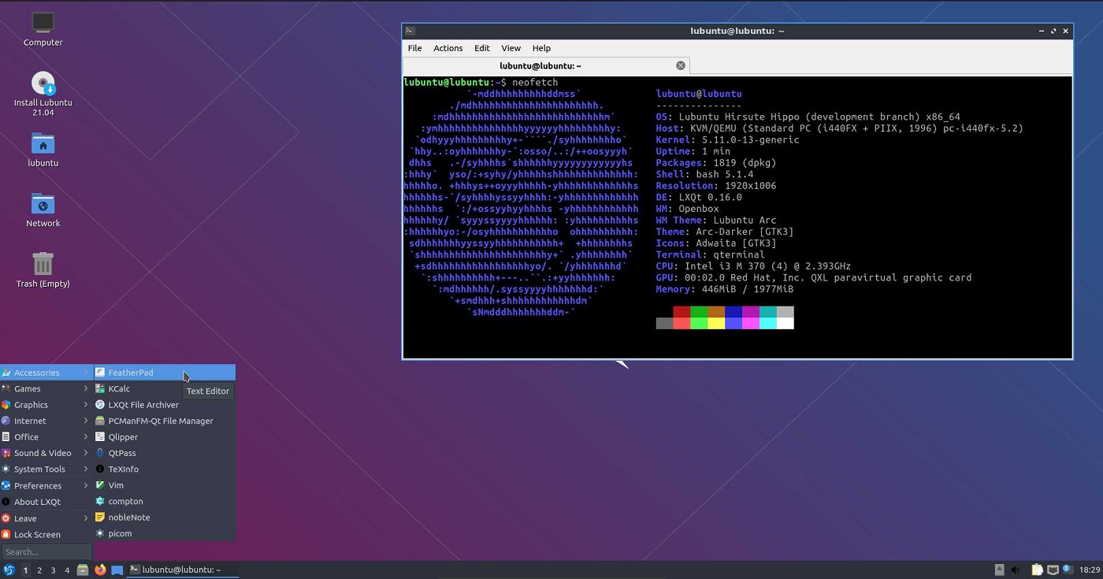The image size is (1103, 579).
Task: Switch to workspace 4 in the pager
Action: (67, 570)
